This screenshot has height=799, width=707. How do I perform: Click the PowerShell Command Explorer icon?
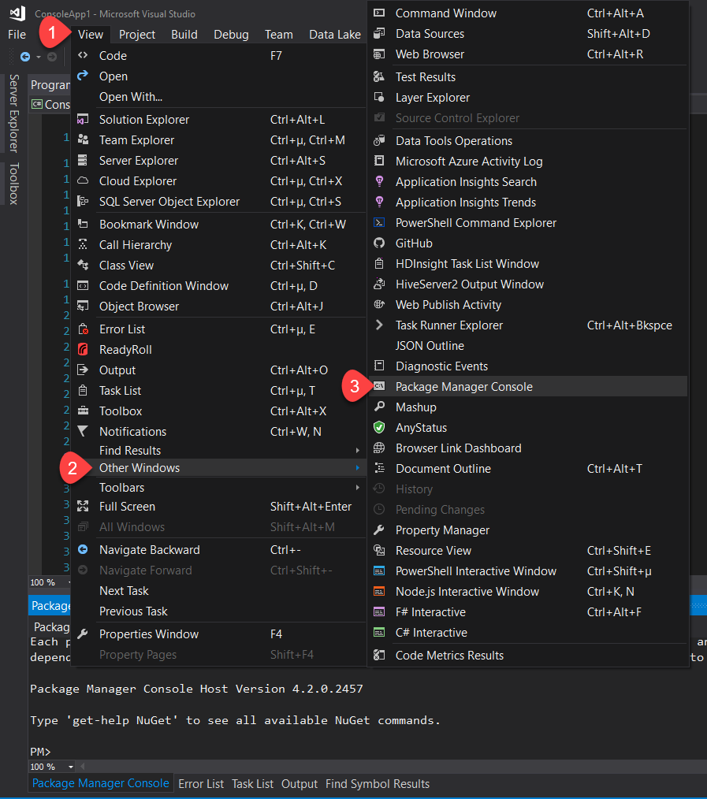[381, 222]
